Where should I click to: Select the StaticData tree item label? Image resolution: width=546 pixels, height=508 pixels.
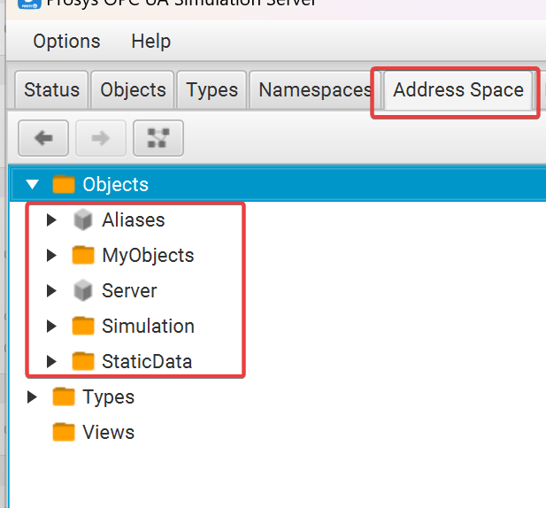(x=147, y=361)
